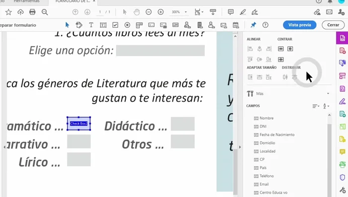This screenshot has height=197, width=348.
Task: Click the document scroll-up arrow
Action: point(235,36)
